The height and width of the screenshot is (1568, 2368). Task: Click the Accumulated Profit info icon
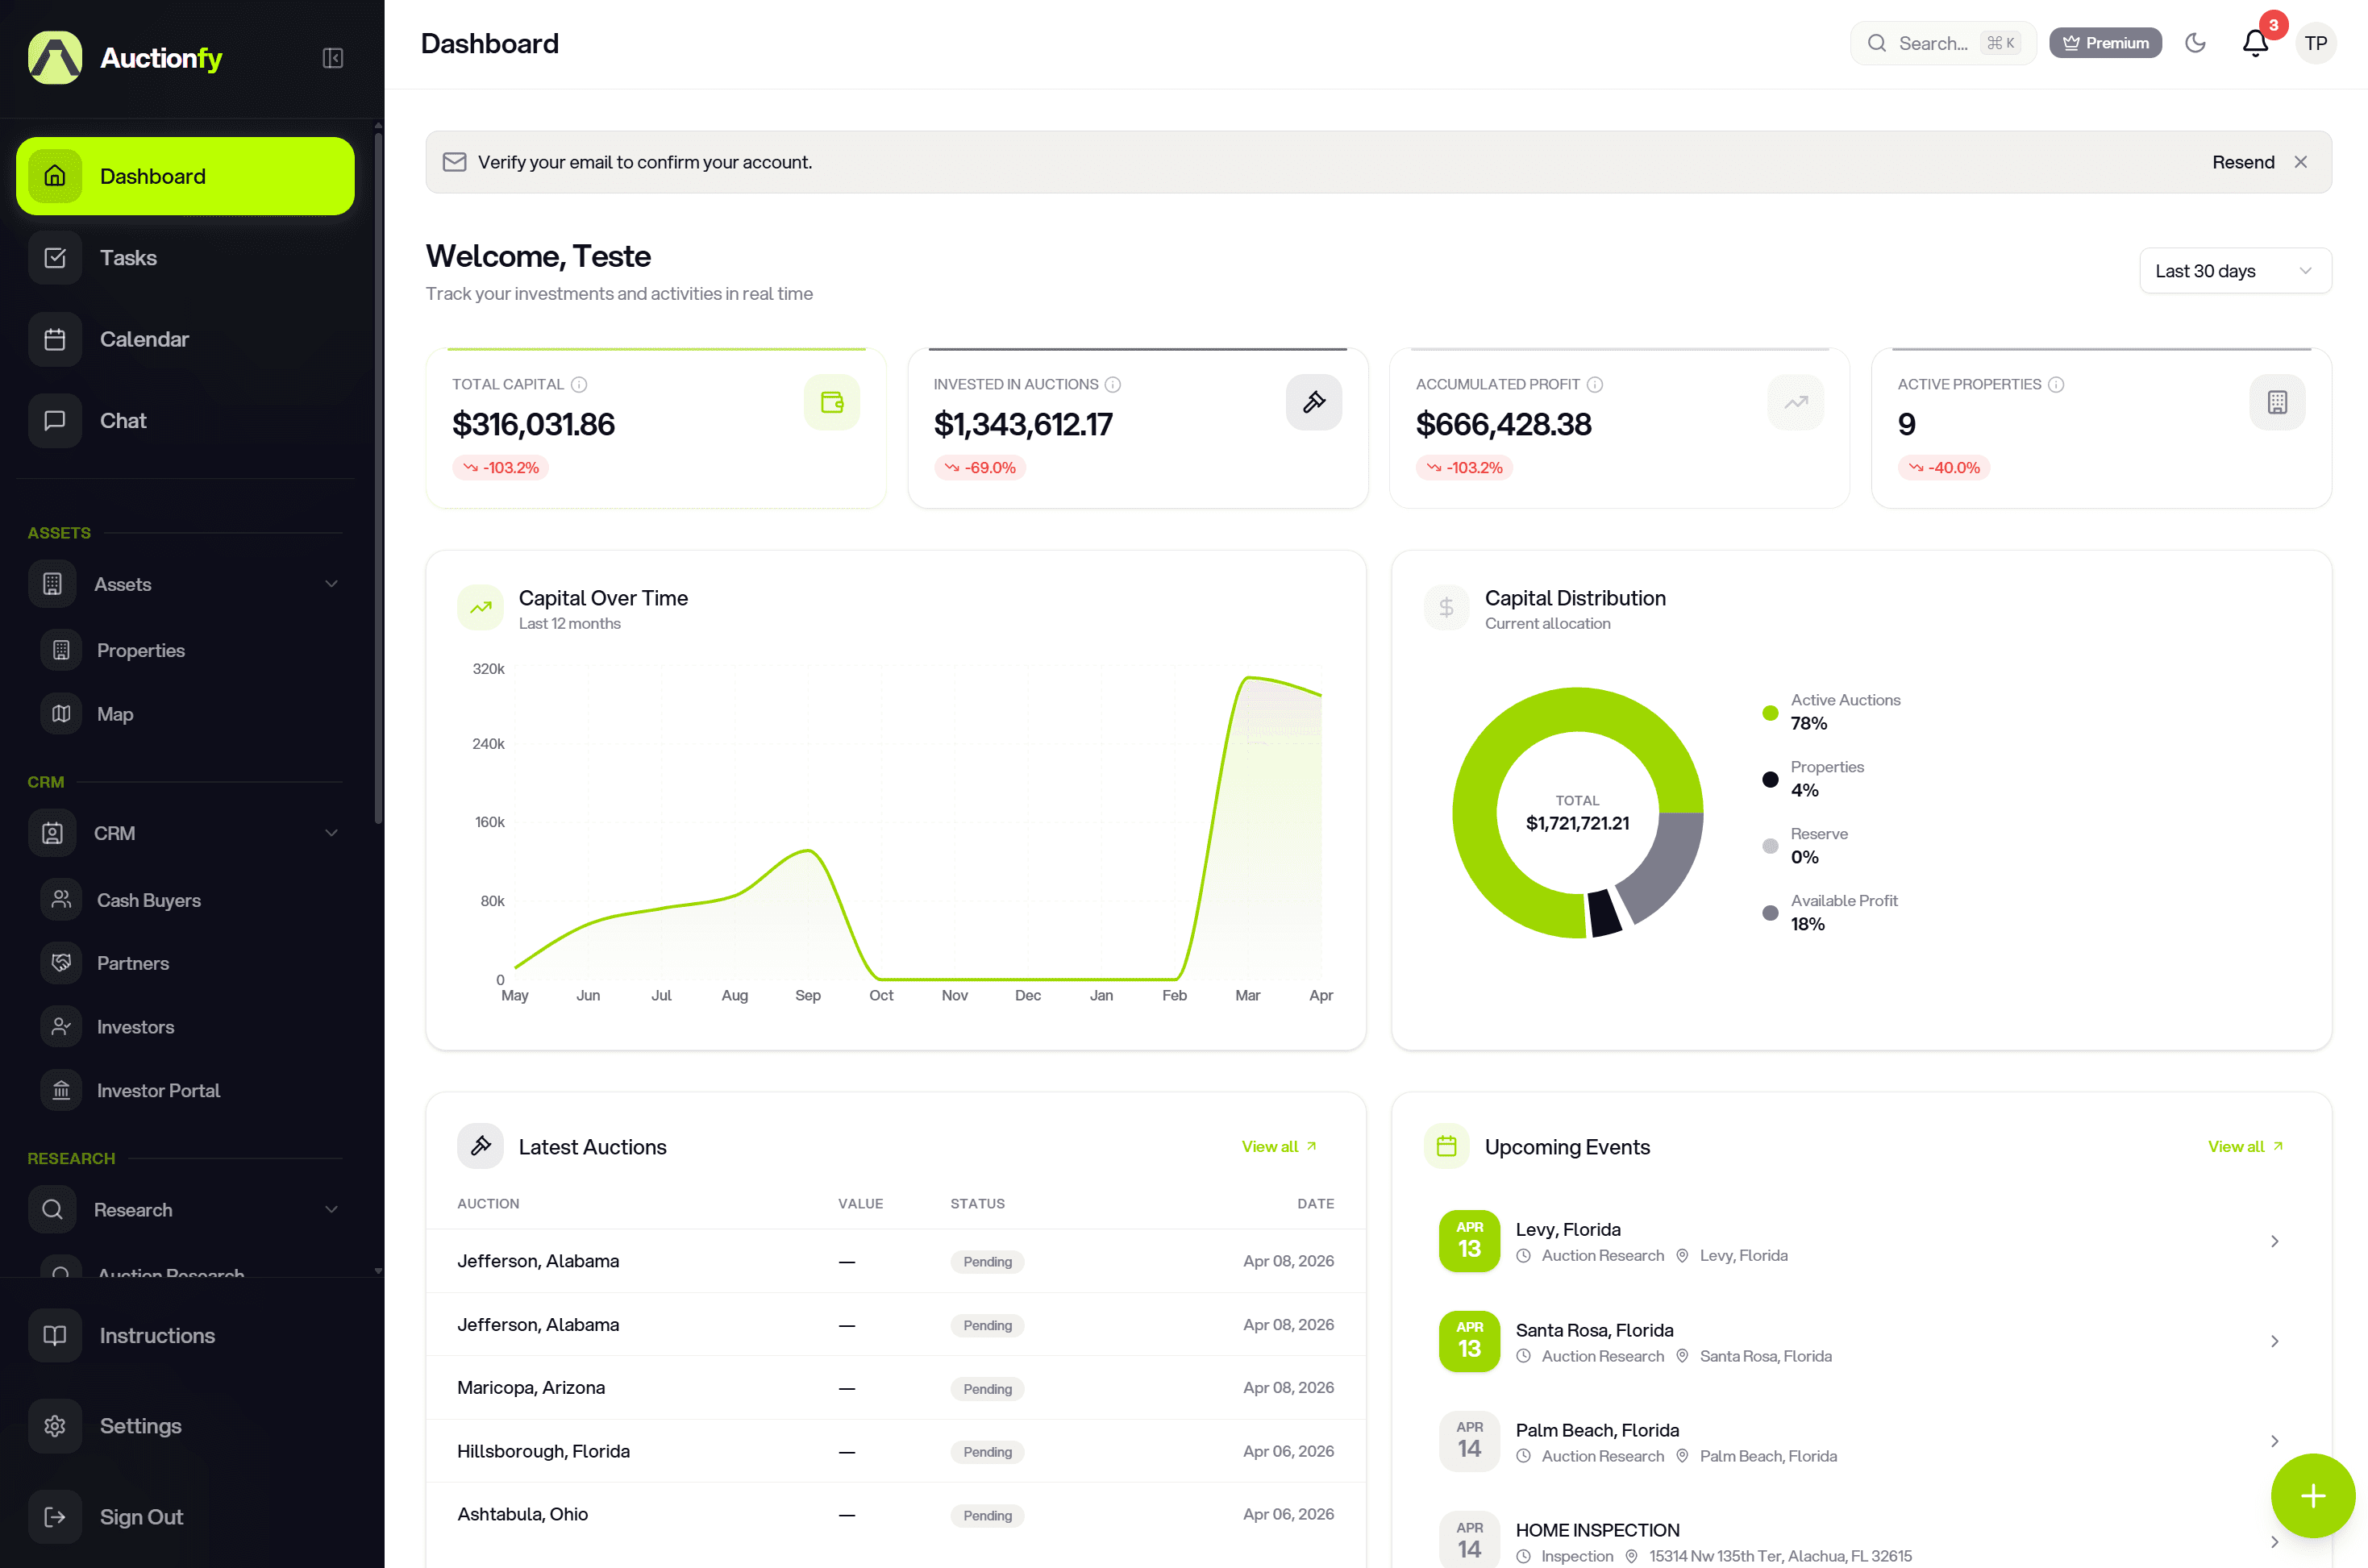1595,384
